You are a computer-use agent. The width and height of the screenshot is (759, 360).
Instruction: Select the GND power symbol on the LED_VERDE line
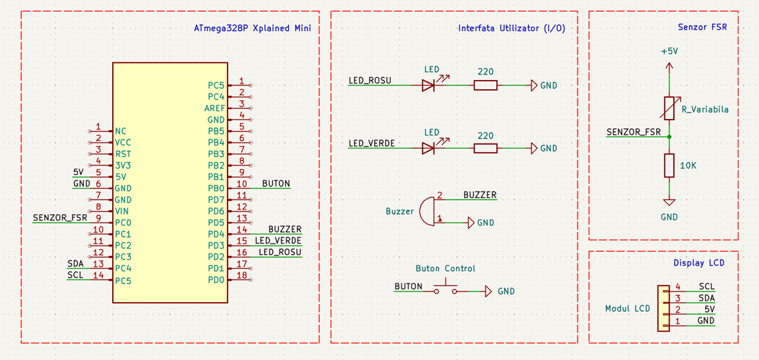coord(534,148)
